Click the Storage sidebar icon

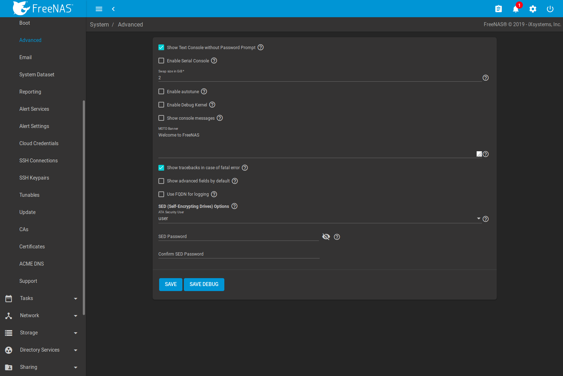coord(9,333)
